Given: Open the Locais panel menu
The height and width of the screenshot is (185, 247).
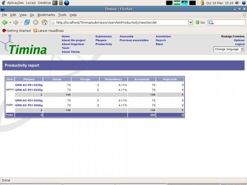Looking at the screenshot, I should coord(31,3).
